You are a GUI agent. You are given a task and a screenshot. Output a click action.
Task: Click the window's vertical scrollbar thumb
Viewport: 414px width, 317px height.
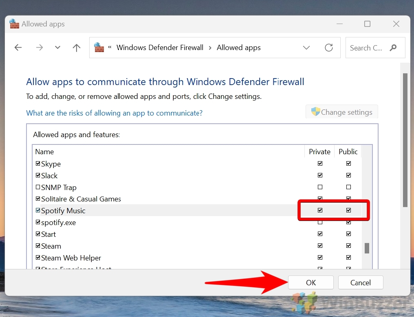click(405, 140)
